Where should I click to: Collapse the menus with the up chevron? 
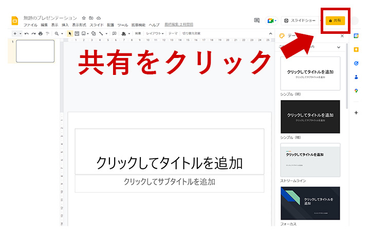(x=270, y=34)
